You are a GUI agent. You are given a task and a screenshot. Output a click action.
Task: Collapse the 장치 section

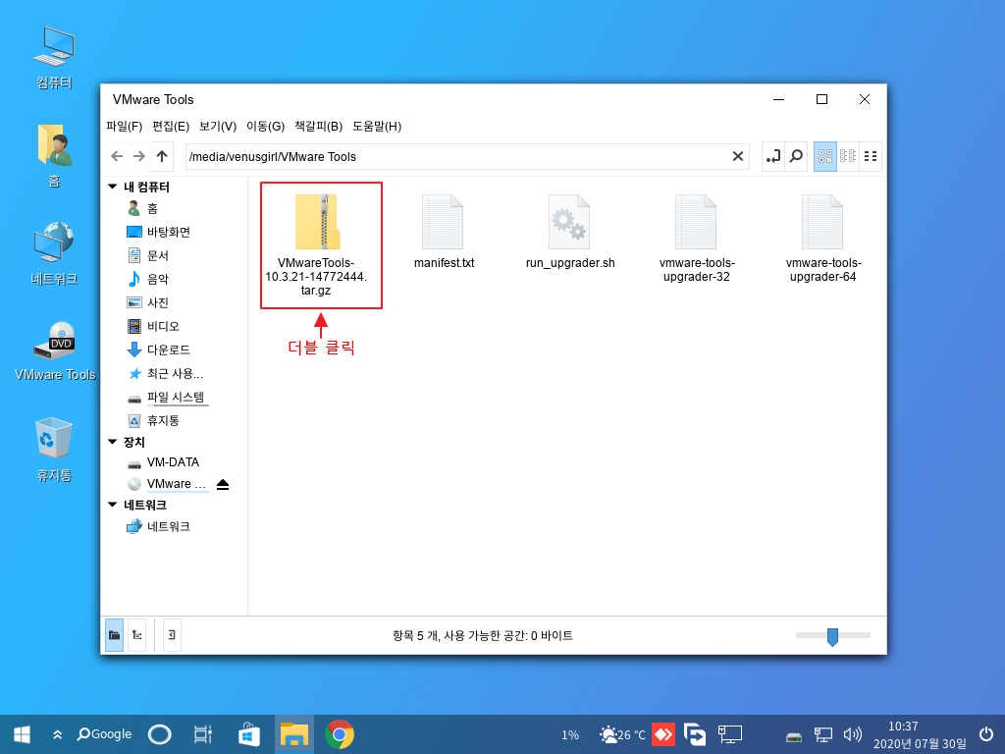coord(112,442)
